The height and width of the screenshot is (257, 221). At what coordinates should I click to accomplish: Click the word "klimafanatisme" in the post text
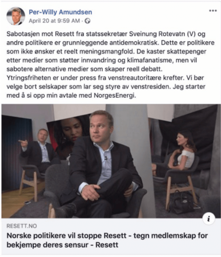[149, 60]
